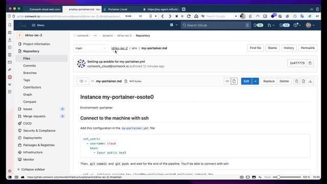
Task: Focus the Search GitLab field
Action: click(x=216, y=25)
